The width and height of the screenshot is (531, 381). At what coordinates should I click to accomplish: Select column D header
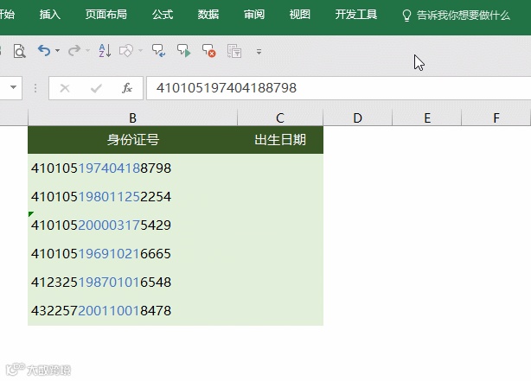coord(358,118)
